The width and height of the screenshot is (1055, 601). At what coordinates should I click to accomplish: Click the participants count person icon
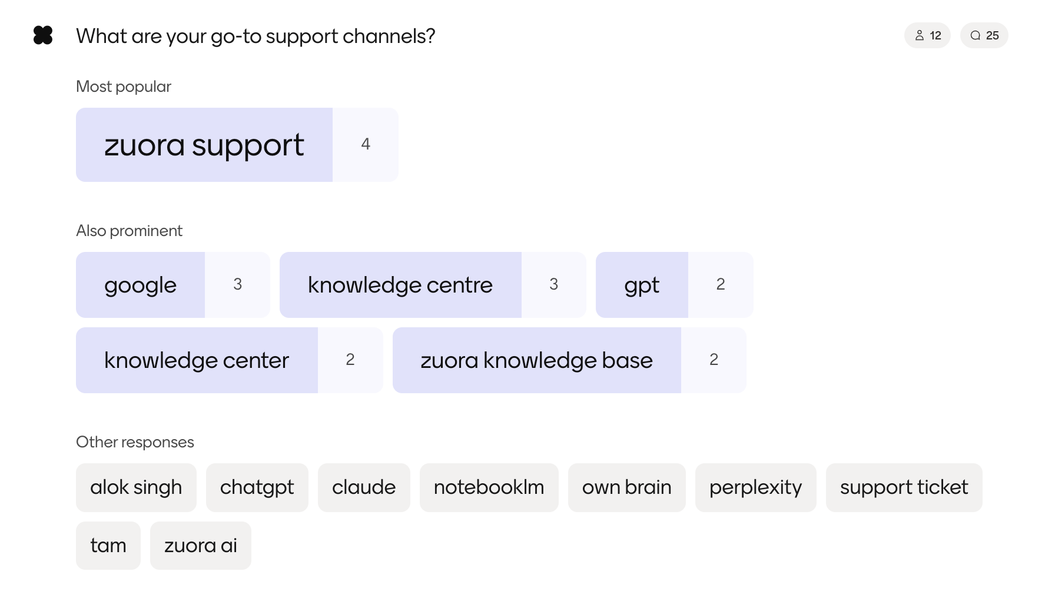point(919,35)
